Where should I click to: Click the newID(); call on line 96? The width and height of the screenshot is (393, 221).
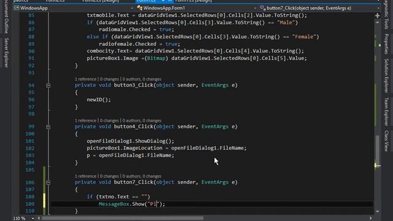pyautogui.click(x=99, y=99)
